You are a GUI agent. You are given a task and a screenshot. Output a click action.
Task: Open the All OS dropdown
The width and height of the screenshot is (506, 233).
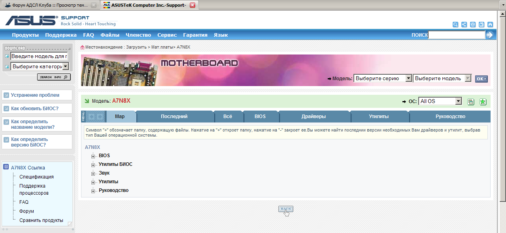(x=440, y=101)
